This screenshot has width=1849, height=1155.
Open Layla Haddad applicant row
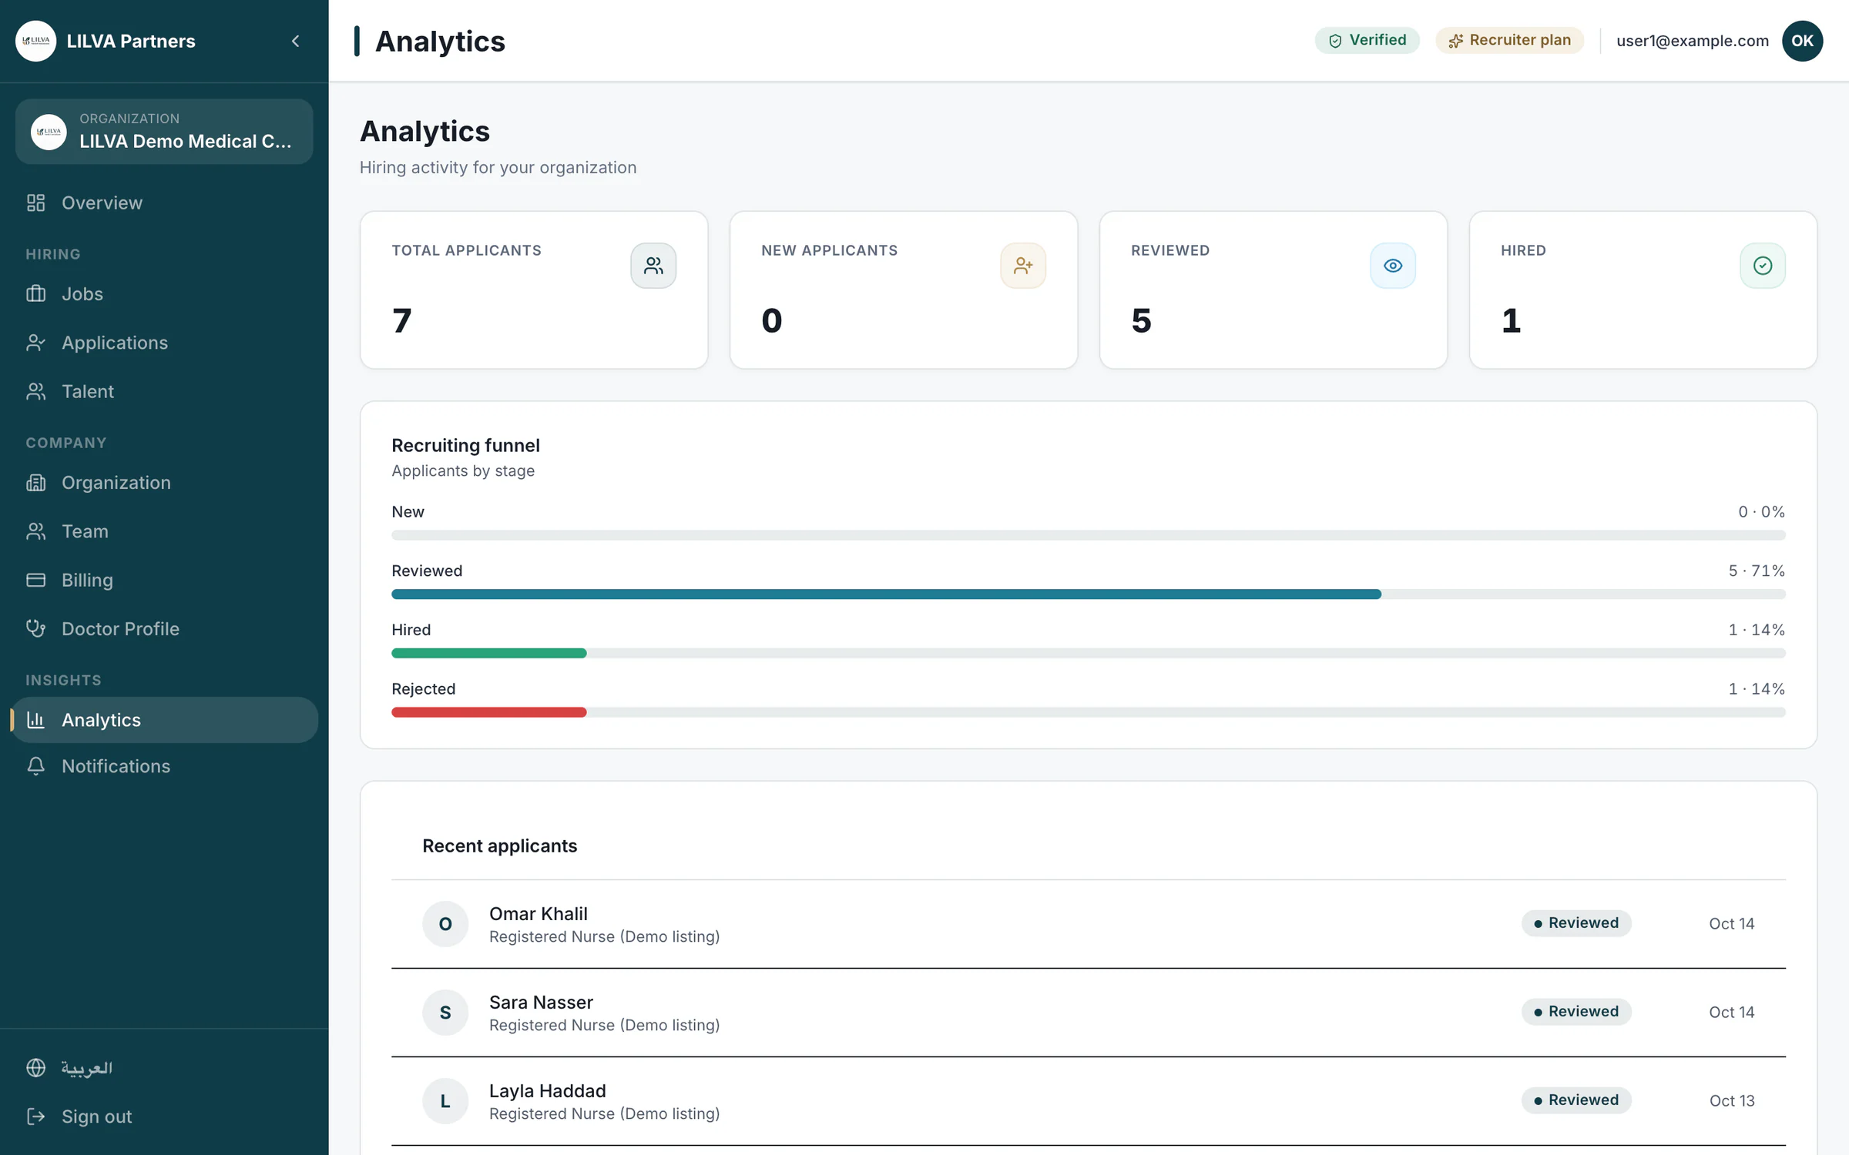[1088, 1101]
